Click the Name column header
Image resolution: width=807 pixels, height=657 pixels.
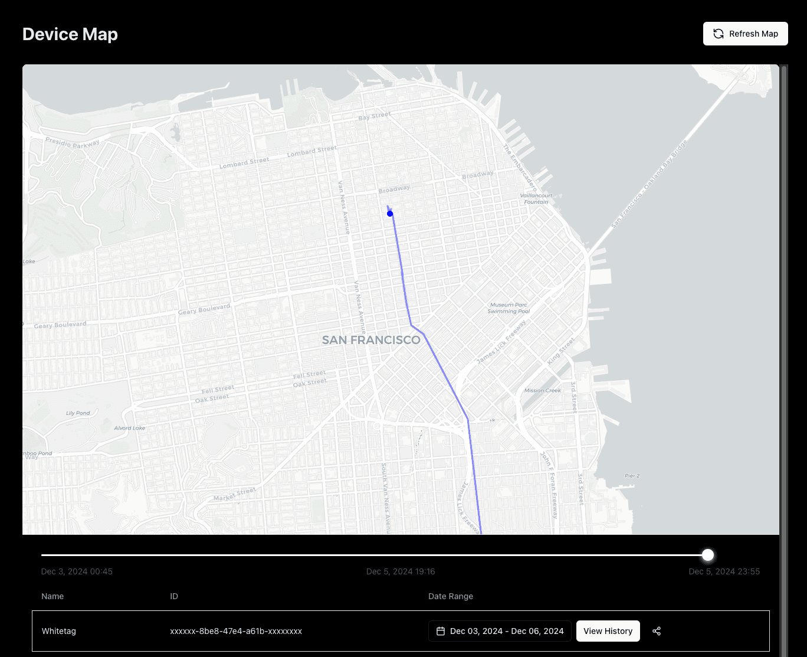pos(53,596)
